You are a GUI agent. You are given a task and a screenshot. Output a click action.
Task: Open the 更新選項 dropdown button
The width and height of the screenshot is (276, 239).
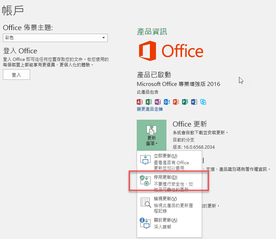click(x=152, y=135)
